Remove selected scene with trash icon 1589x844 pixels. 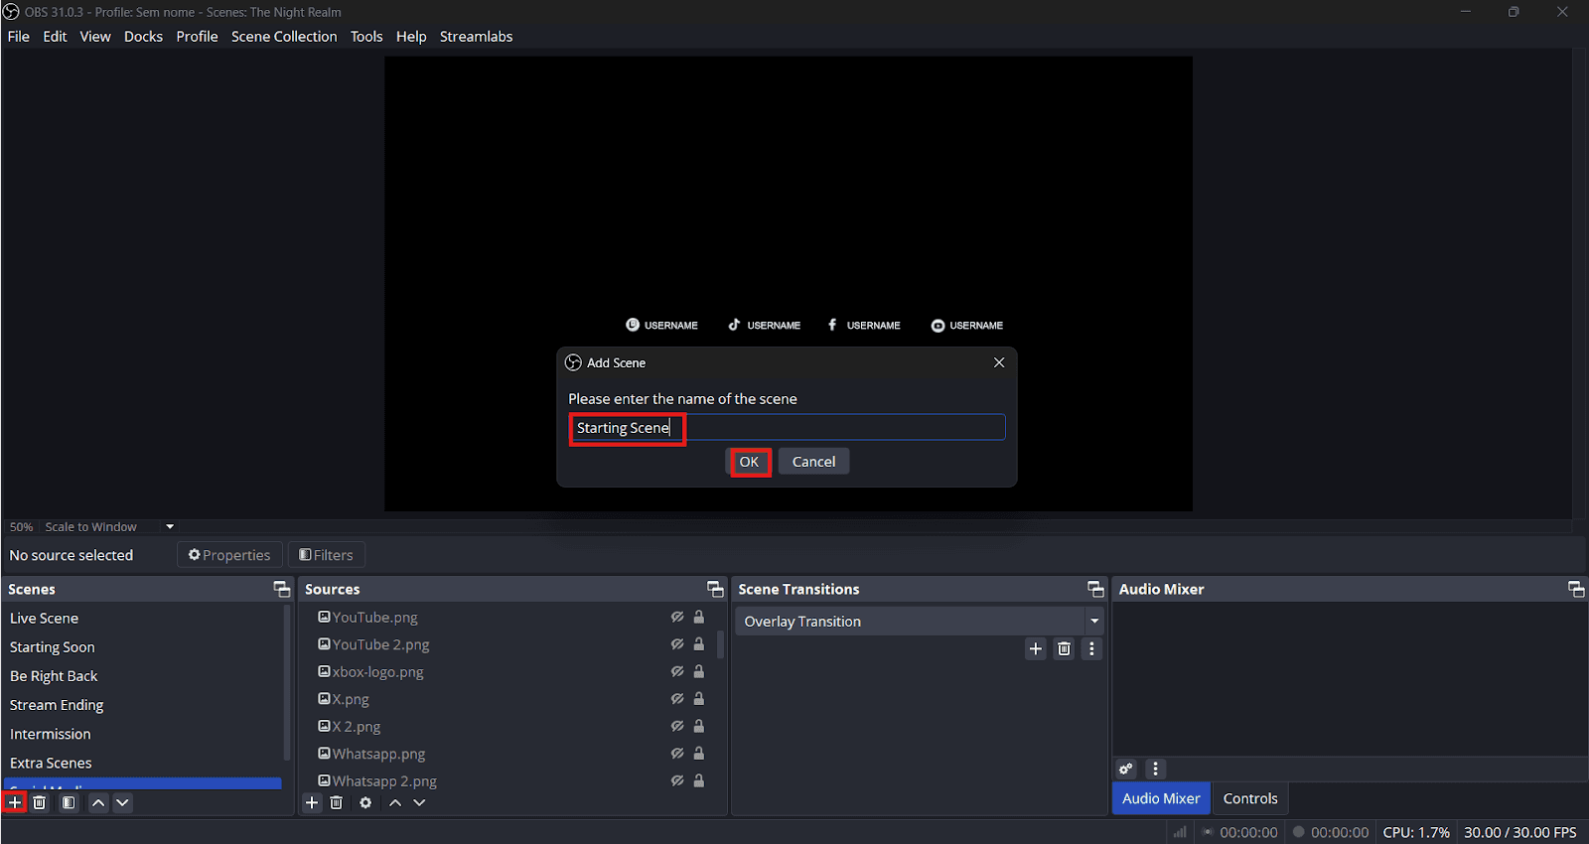[x=40, y=802]
